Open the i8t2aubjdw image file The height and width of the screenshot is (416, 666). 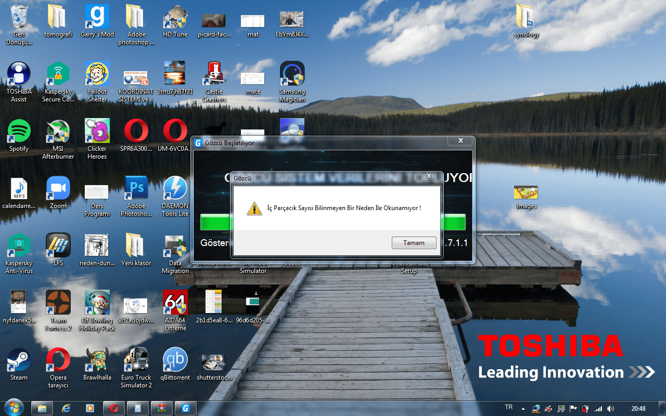click(136, 311)
